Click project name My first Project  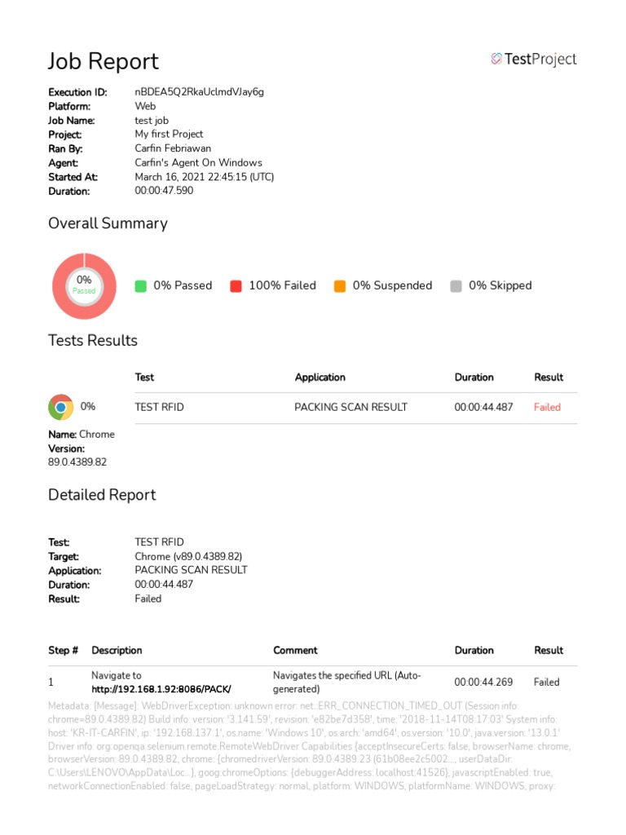point(169,135)
